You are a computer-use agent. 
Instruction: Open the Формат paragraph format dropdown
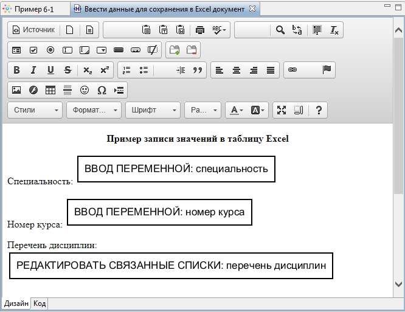94,110
